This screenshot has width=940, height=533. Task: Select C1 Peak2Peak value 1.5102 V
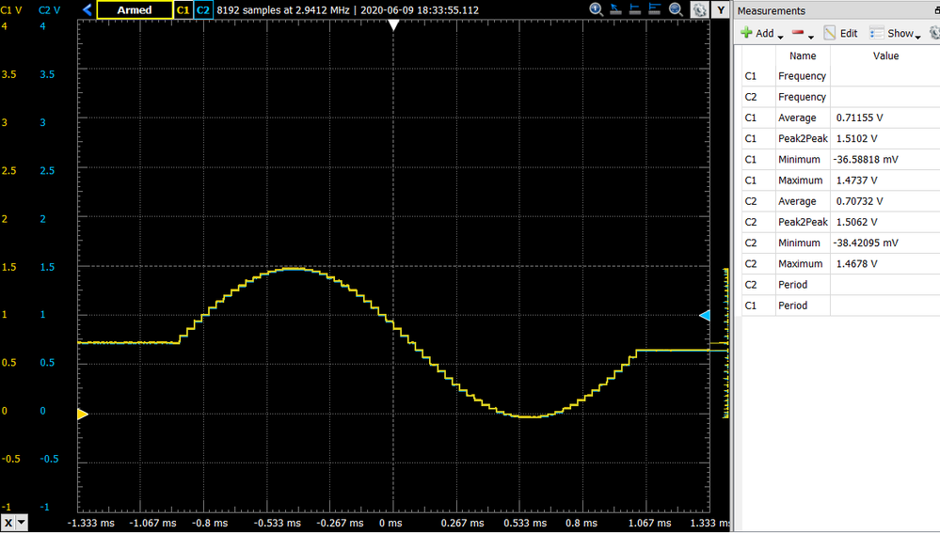pos(856,138)
